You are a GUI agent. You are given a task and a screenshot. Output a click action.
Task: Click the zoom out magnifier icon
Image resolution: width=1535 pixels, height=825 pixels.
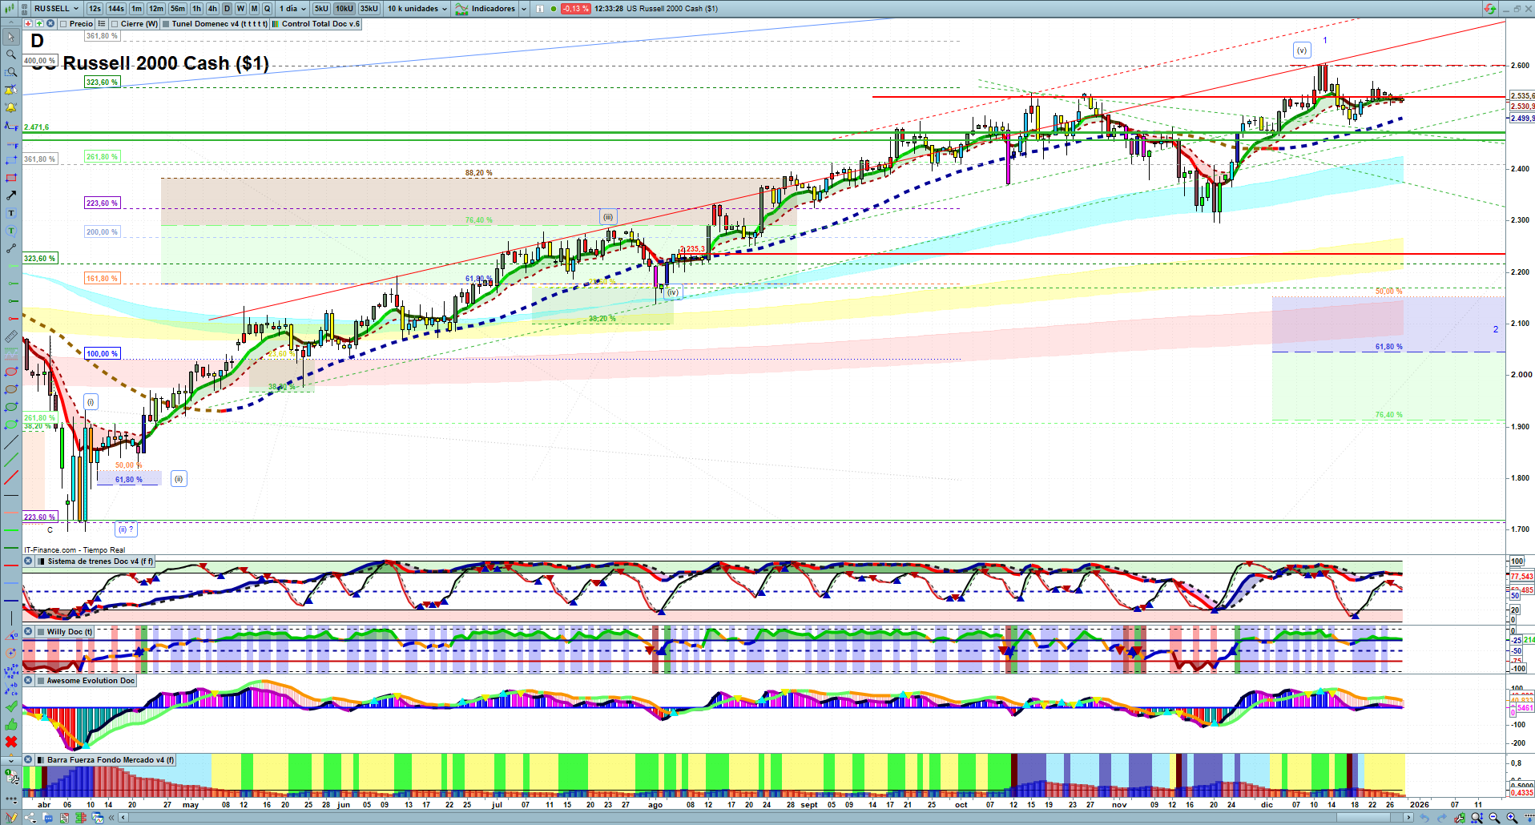[x=1495, y=818]
